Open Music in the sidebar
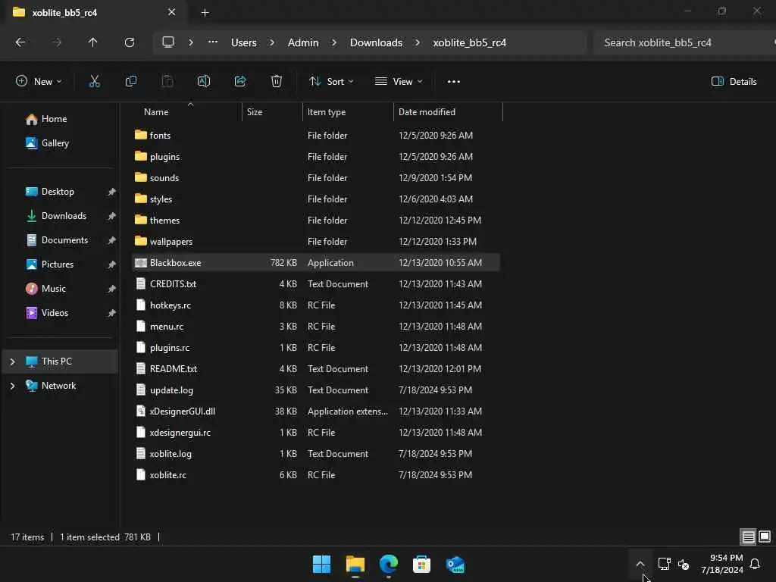 pos(54,289)
